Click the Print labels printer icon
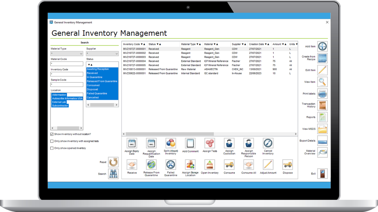This screenshot has height=212, width=378. pos(322,94)
